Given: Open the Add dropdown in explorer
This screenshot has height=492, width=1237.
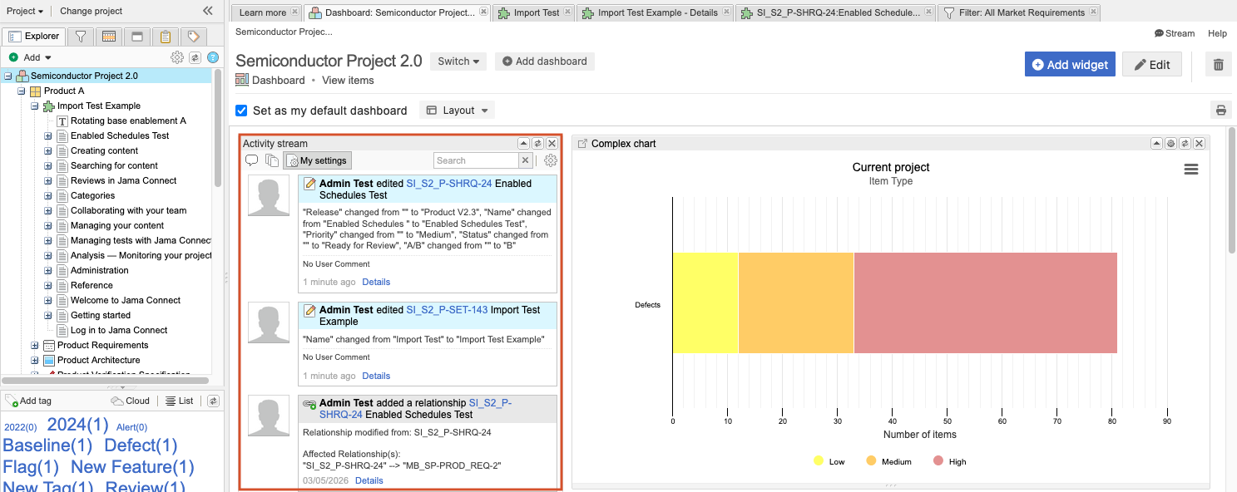Looking at the screenshot, I should (x=31, y=57).
